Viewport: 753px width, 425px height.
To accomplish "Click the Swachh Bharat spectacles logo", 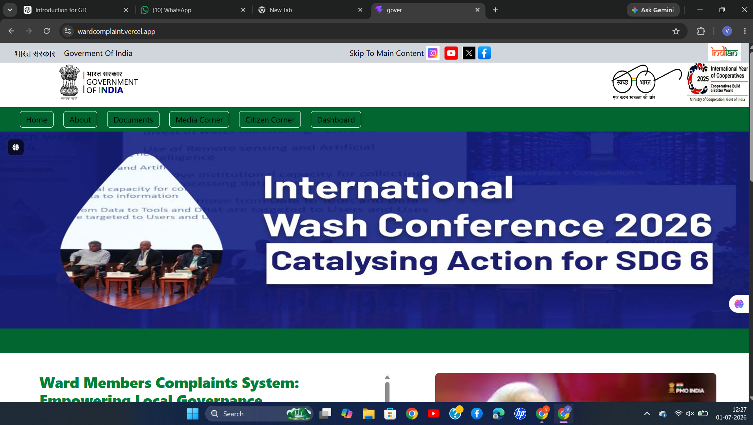I will [x=646, y=82].
